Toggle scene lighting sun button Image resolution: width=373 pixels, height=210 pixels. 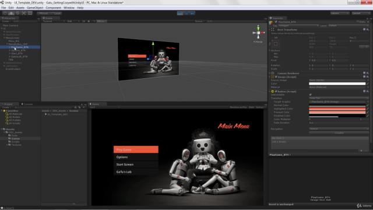pyautogui.click(x=89, y=21)
